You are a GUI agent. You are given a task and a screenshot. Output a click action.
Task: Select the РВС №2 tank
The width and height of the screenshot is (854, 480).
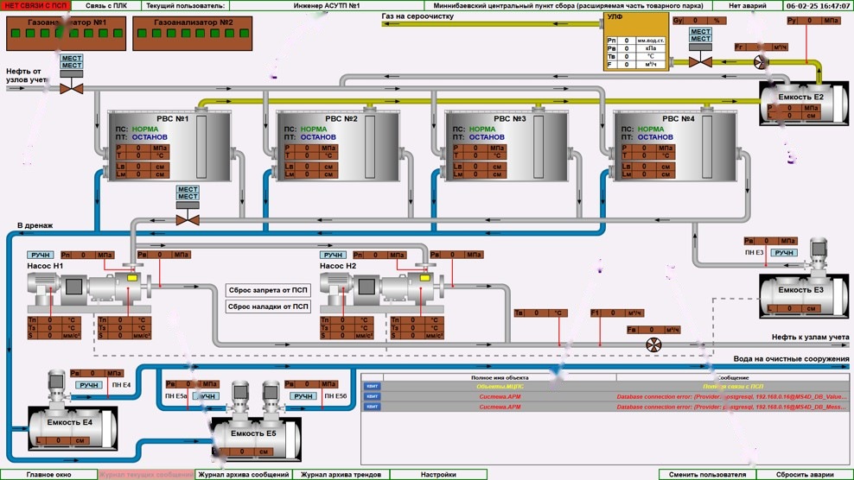tap(338, 146)
